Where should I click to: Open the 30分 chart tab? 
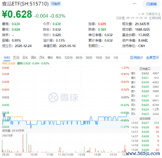pos(89,58)
